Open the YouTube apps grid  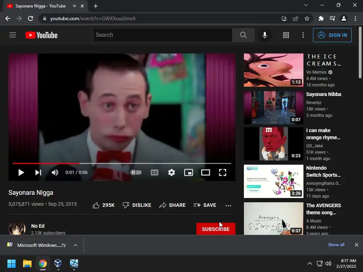click(286, 35)
